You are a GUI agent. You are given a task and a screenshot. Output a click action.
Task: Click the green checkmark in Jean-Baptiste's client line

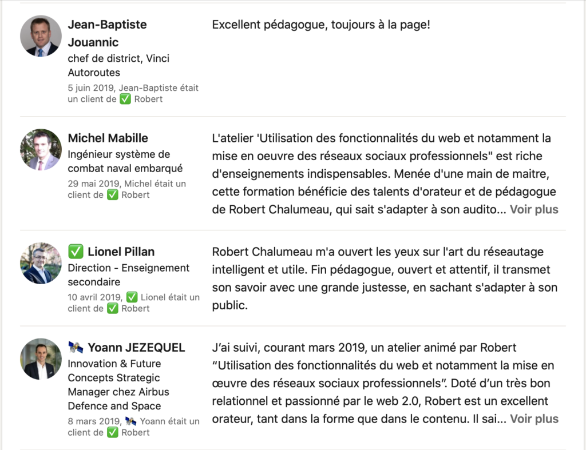125,99
